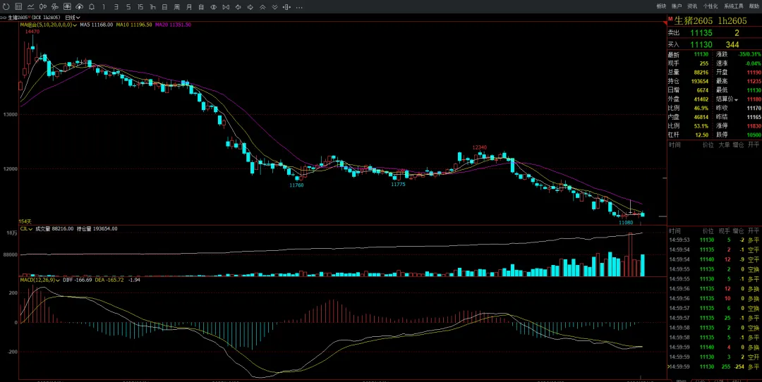This screenshot has width=762, height=382.
Task: Click the refresh icon in the toolbar
Action: [6, 7]
